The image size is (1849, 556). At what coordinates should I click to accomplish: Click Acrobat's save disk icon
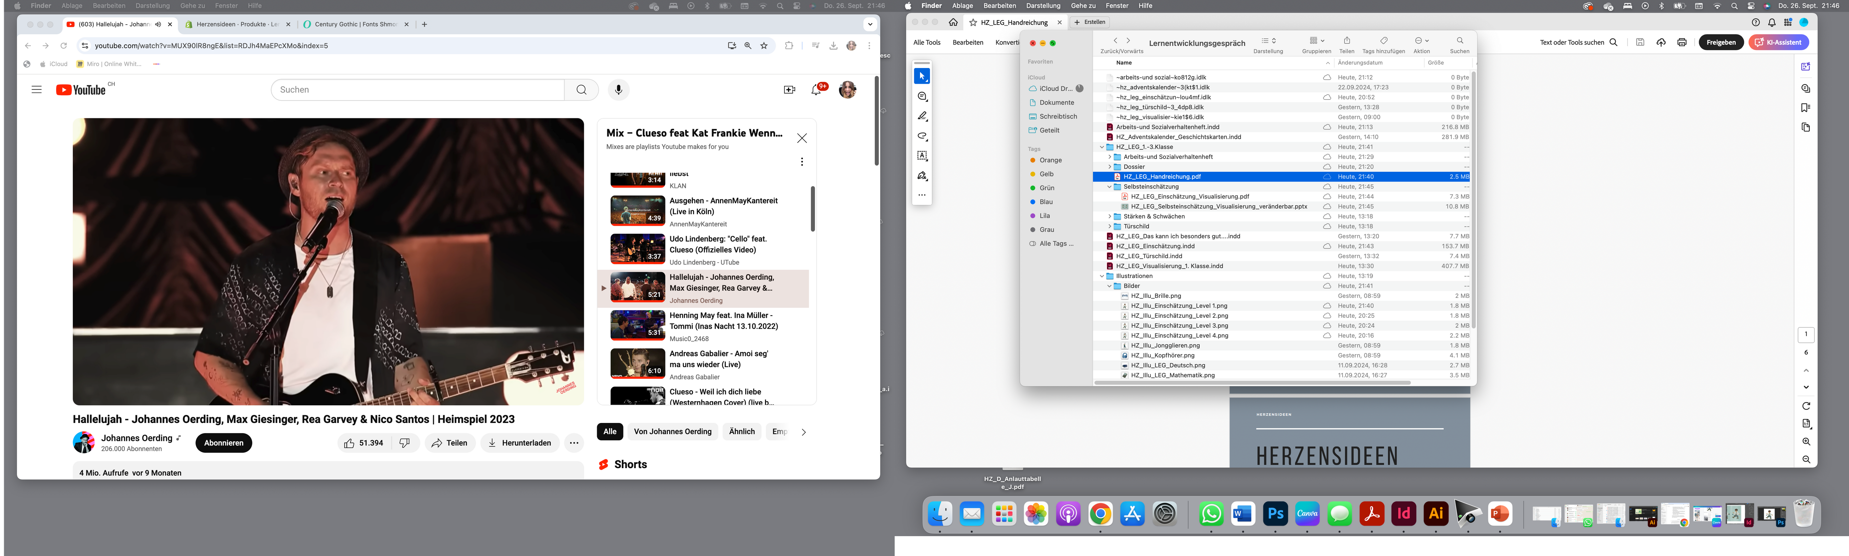[1640, 42]
